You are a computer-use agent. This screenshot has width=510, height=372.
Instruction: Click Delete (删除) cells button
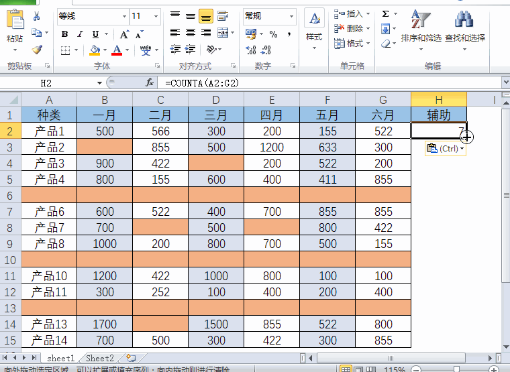tap(352, 29)
